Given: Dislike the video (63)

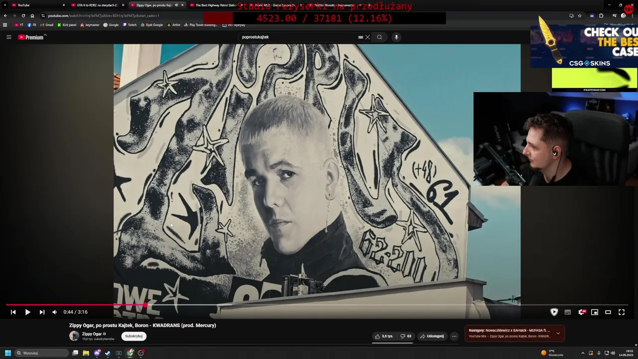Looking at the screenshot, I should click(406, 336).
